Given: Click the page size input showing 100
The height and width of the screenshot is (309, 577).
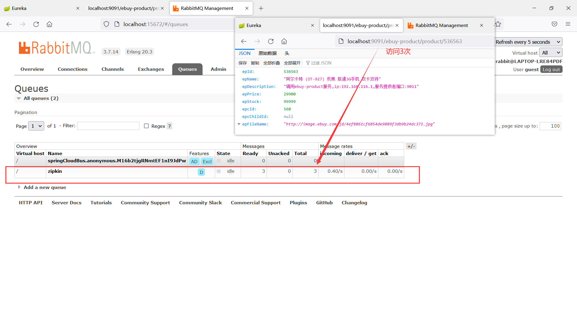Looking at the screenshot, I should (550, 126).
